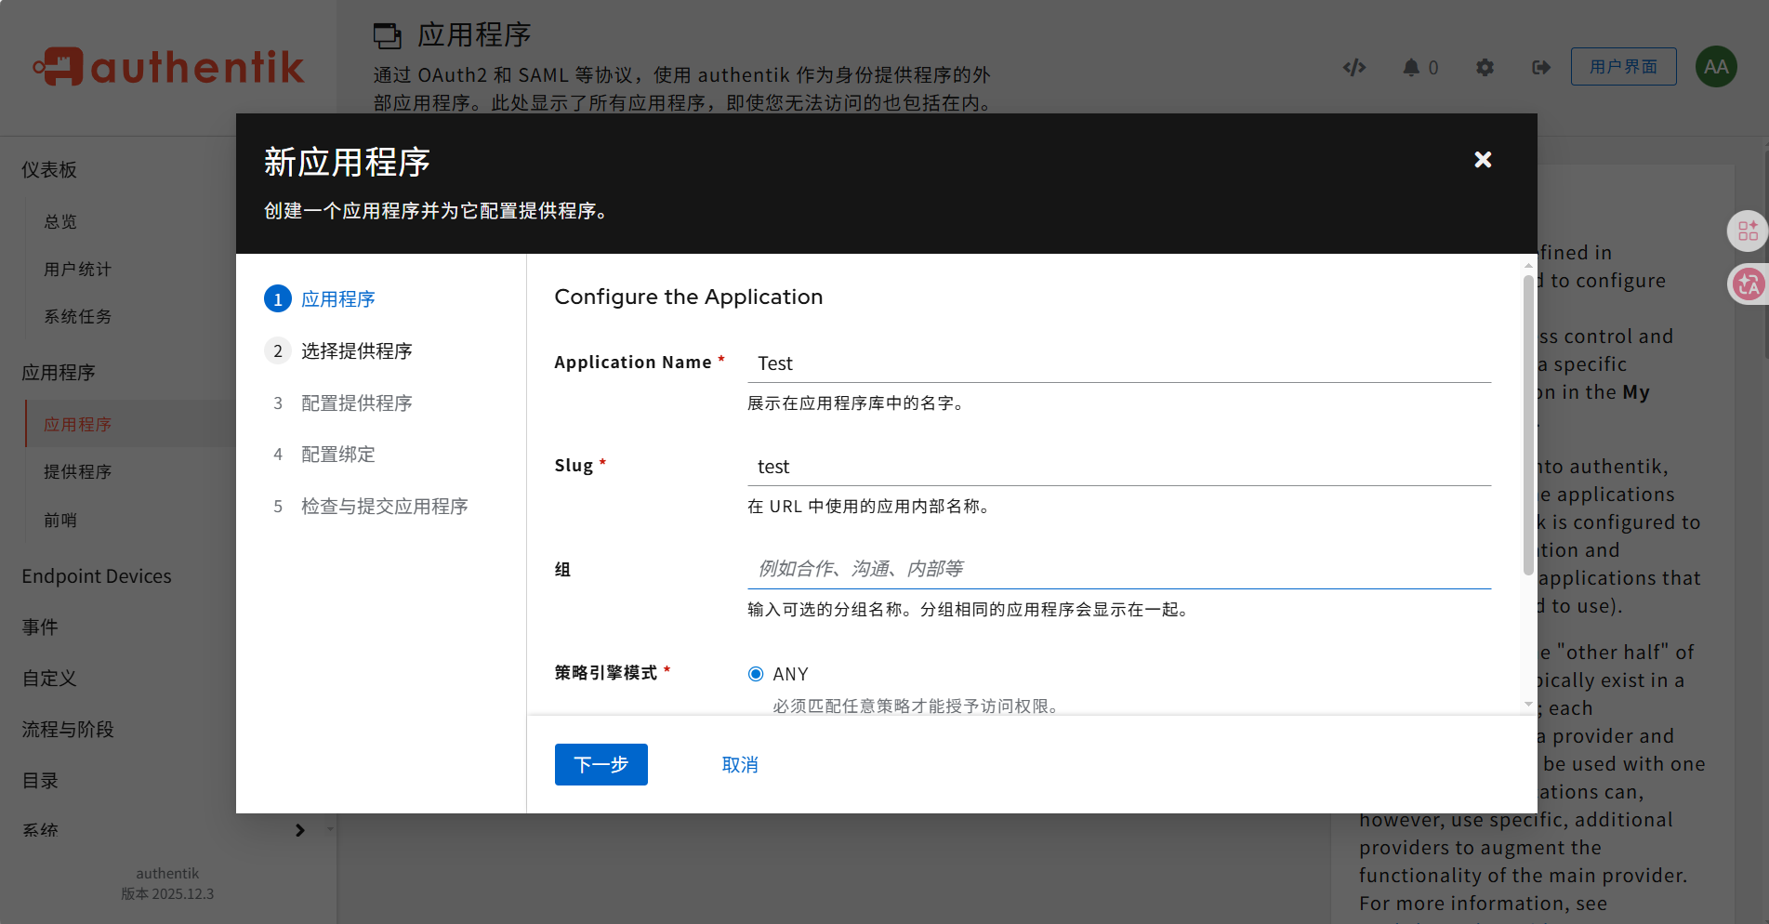The image size is (1769, 924).
Task: Close the new application dialog
Action: [x=1483, y=160]
